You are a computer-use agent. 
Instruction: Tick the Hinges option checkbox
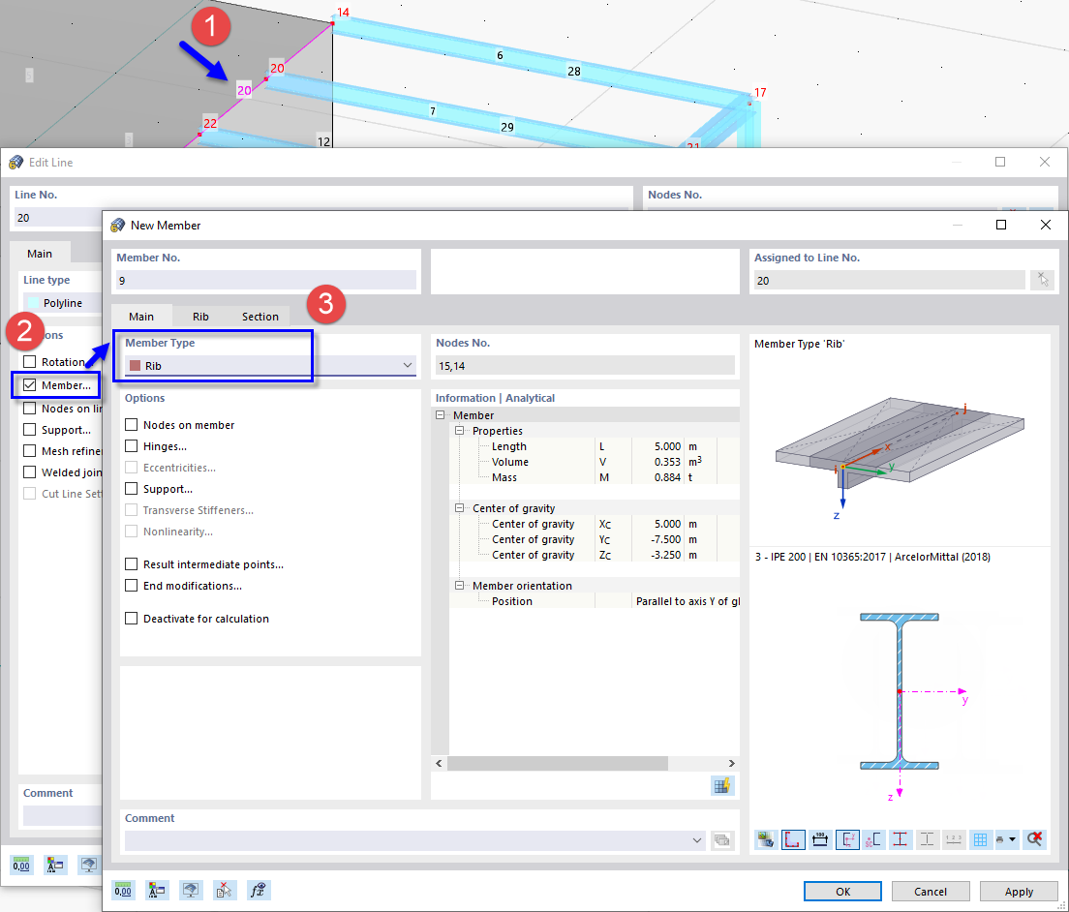click(x=132, y=445)
